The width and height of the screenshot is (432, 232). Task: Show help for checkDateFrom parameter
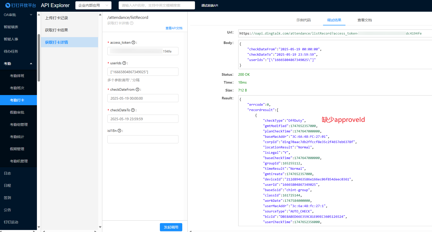click(137, 89)
